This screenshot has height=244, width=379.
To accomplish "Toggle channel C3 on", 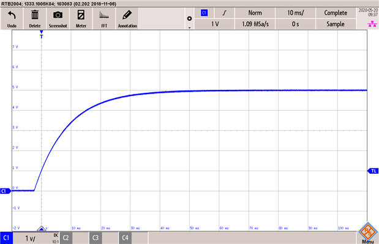I will click(x=96, y=238).
